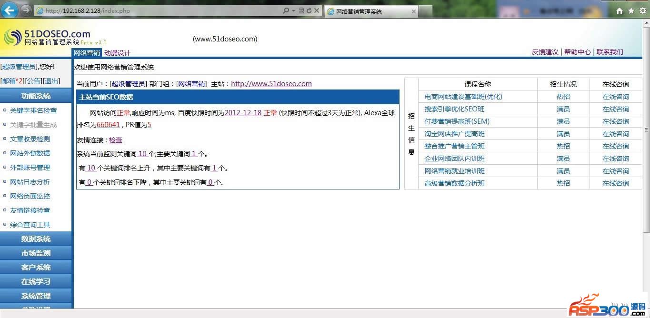The height and width of the screenshot is (318, 650).
Task: Expand the 数据系统 sidebar section
Action: 36,239
